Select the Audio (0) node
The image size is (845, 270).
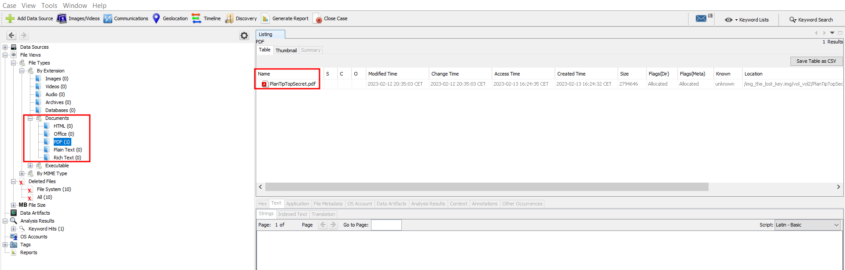point(55,94)
